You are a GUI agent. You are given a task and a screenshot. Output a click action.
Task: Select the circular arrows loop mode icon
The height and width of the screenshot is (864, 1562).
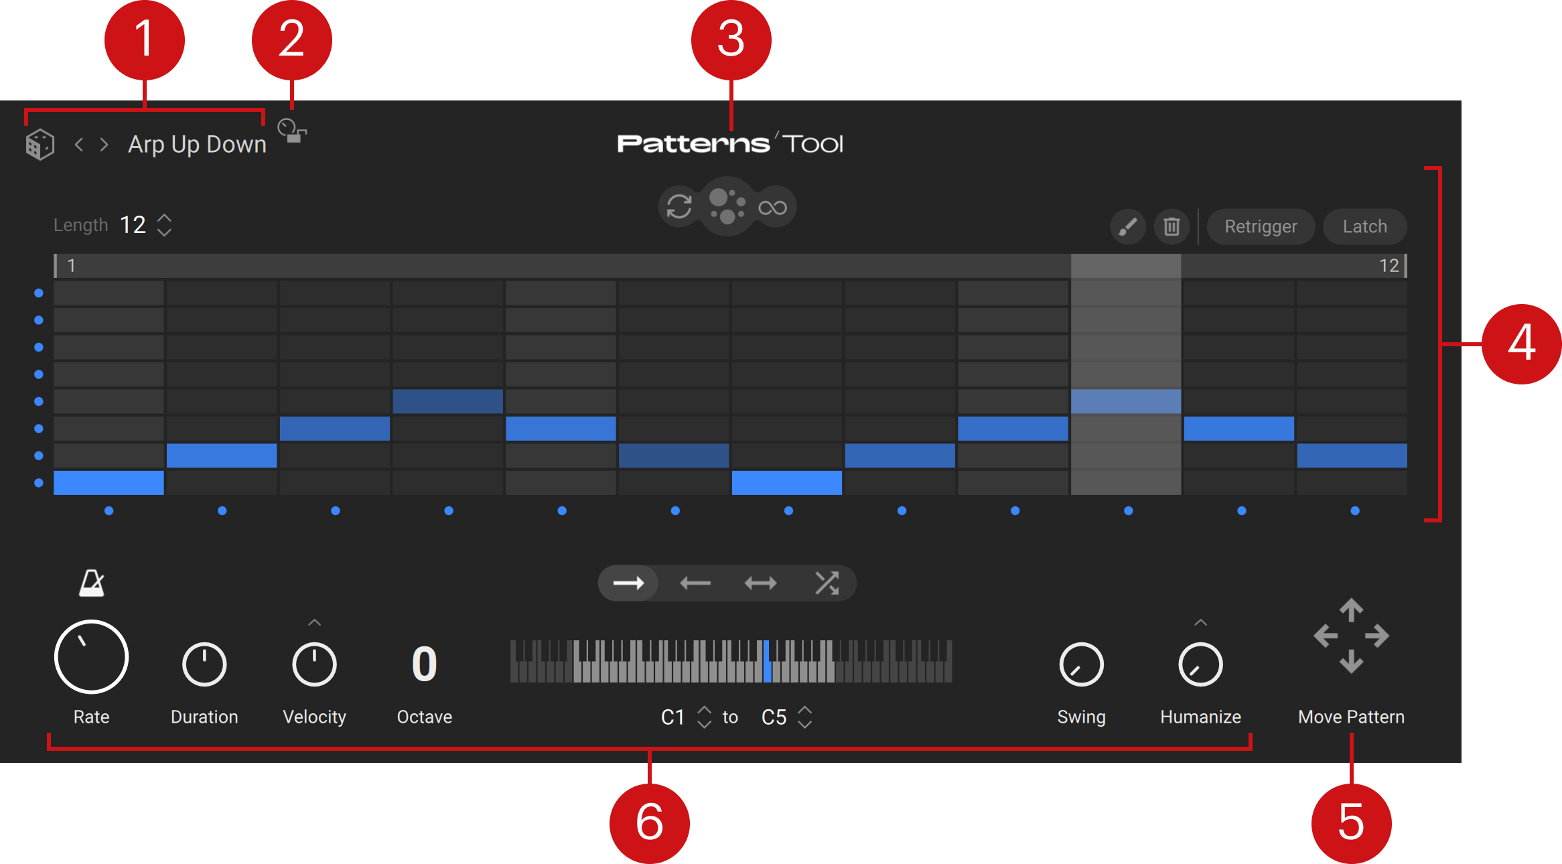point(679,207)
